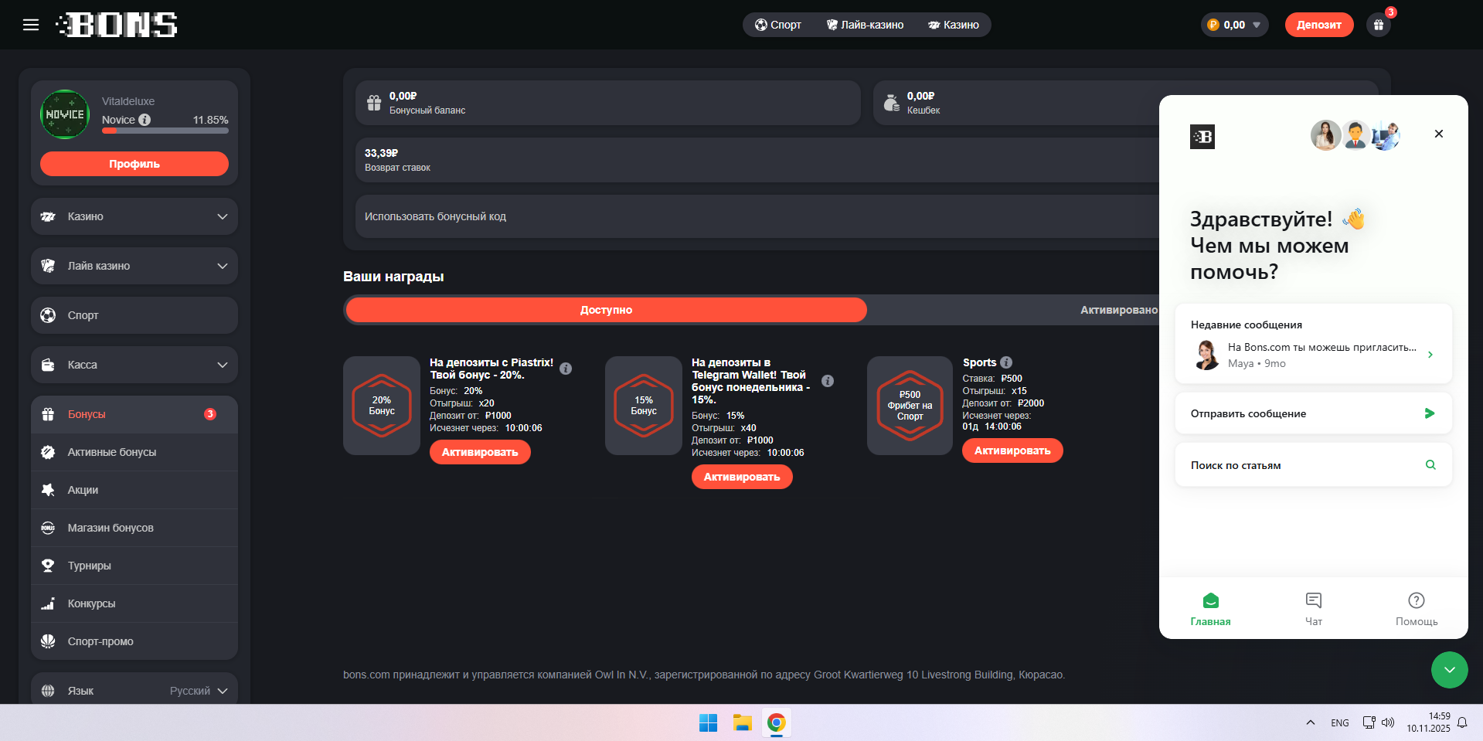This screenshot has height=741, width=1483.
Task: Activate the ₽500 Sports freebet reward
Action: [x=1012, y=450]
